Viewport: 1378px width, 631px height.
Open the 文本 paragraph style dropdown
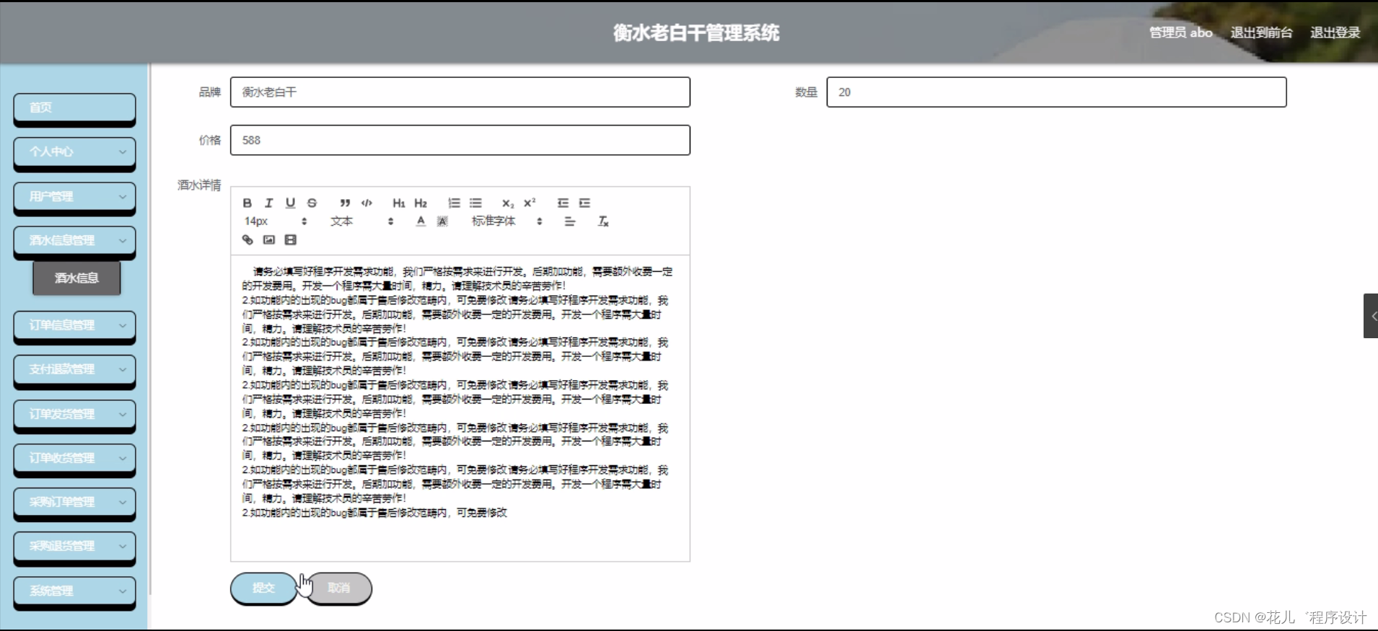362,221
